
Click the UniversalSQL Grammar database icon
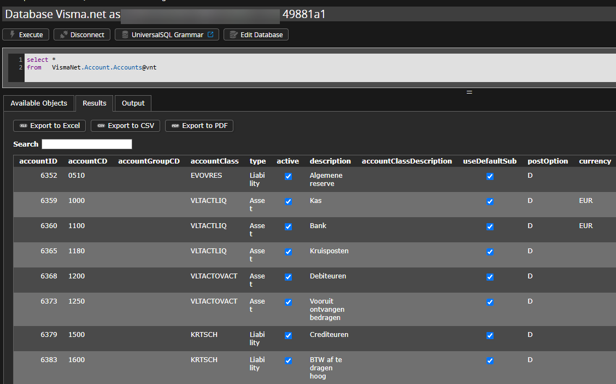click(125, 34)
